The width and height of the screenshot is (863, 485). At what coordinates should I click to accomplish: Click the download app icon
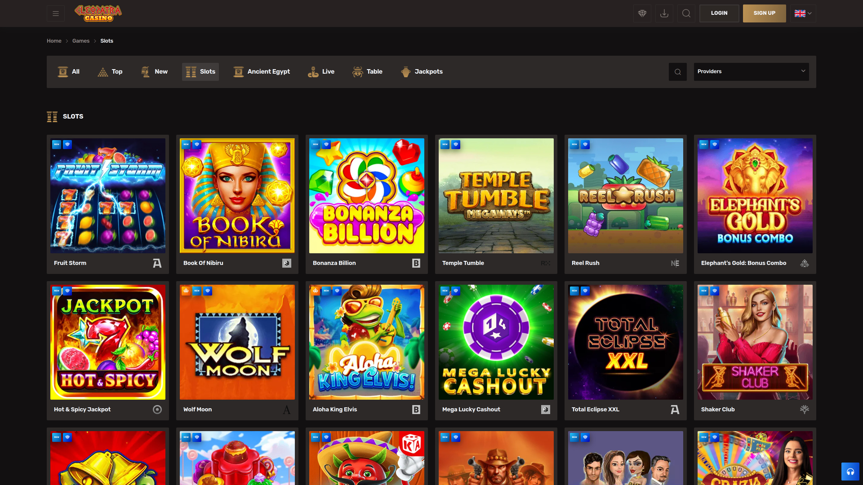pyautogui.click(x=664, y=13)
